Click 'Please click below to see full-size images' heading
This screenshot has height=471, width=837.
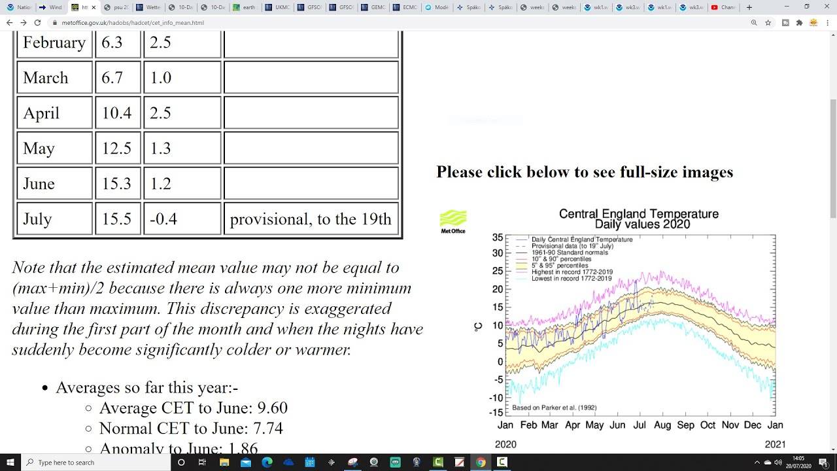tap(585, 172)
